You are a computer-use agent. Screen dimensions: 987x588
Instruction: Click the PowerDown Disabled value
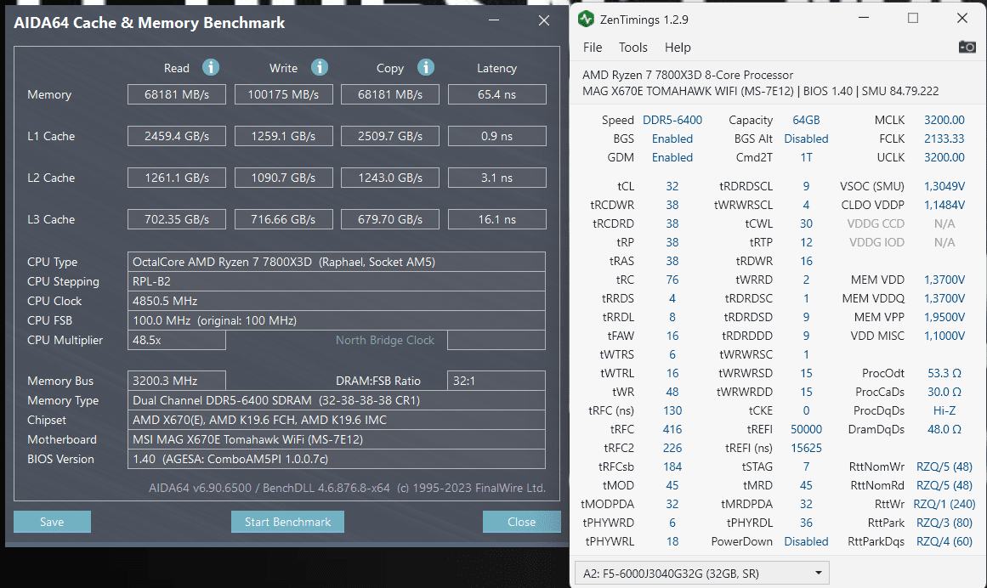pyautogui.click(x=806, y=541)
